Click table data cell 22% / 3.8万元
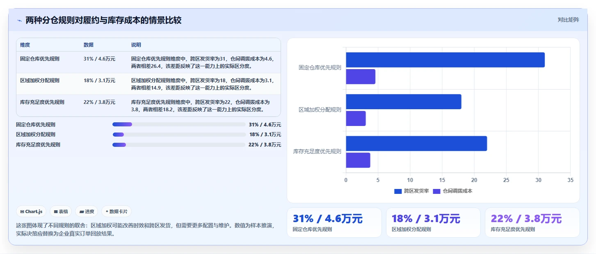The height and width of the screenshot is (254, 596). (99, 102)
